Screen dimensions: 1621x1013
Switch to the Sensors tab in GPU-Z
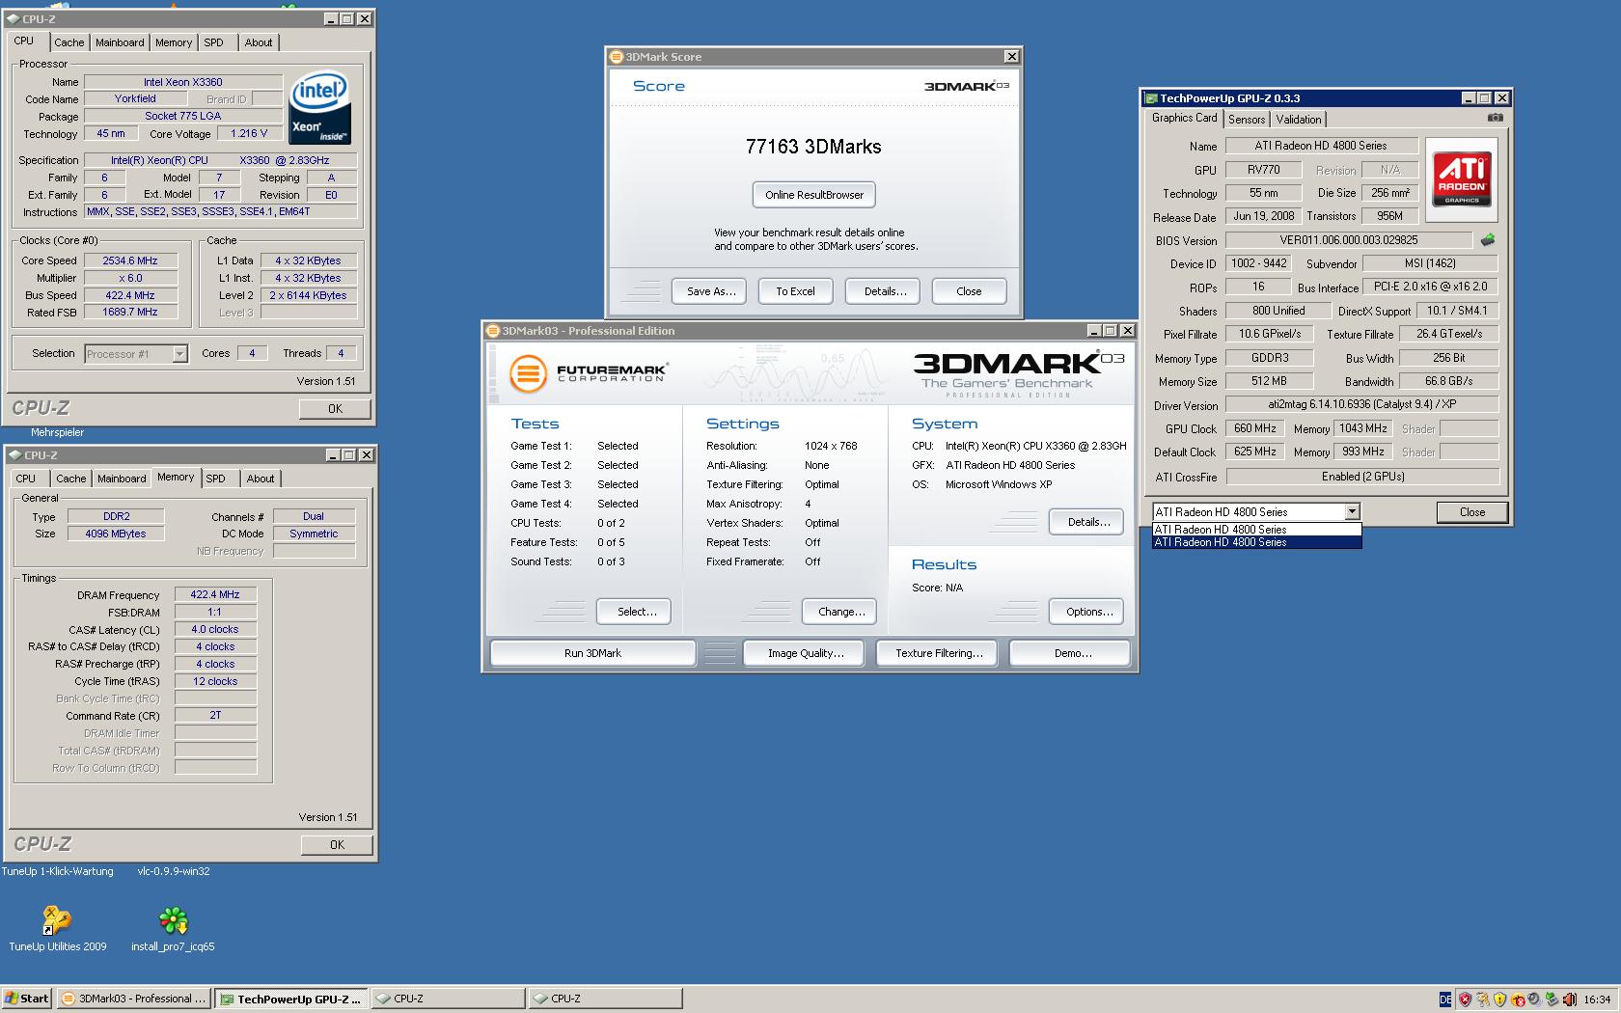point(1247,120)
